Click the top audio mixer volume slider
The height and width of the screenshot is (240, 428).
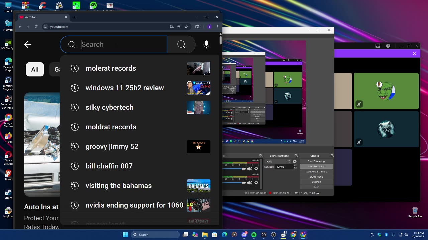234,169
